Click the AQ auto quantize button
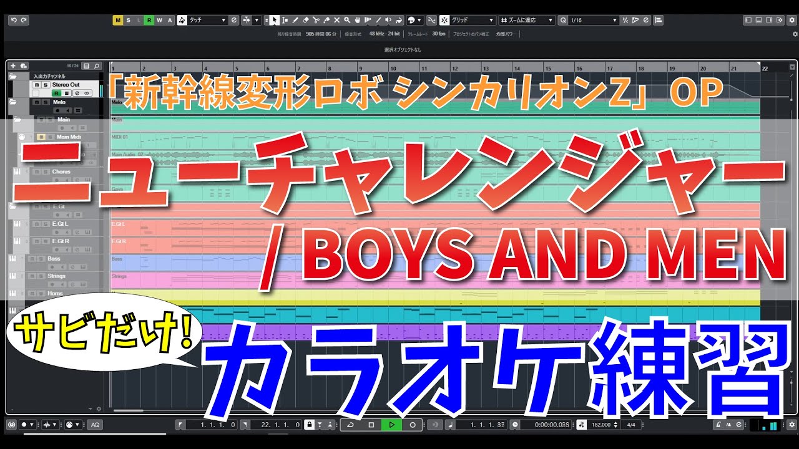 click(95, 425)
